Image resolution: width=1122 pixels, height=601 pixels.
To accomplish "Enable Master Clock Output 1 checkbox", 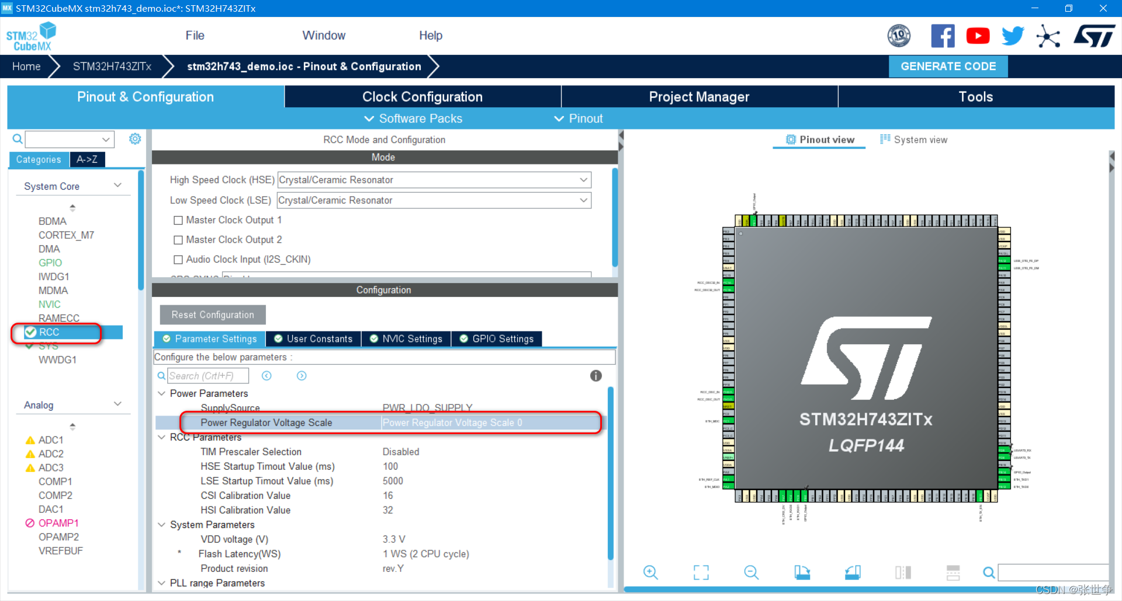I will 178,221.
